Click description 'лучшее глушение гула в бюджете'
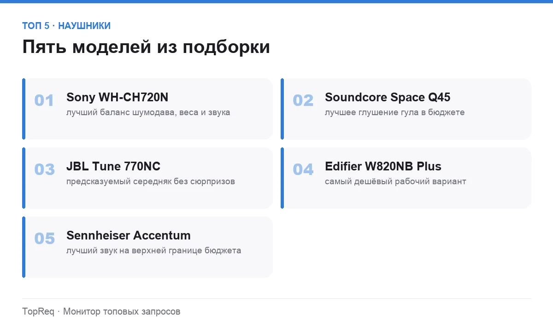553x327 pixels. pyautogui.click(x=394, y=112)
